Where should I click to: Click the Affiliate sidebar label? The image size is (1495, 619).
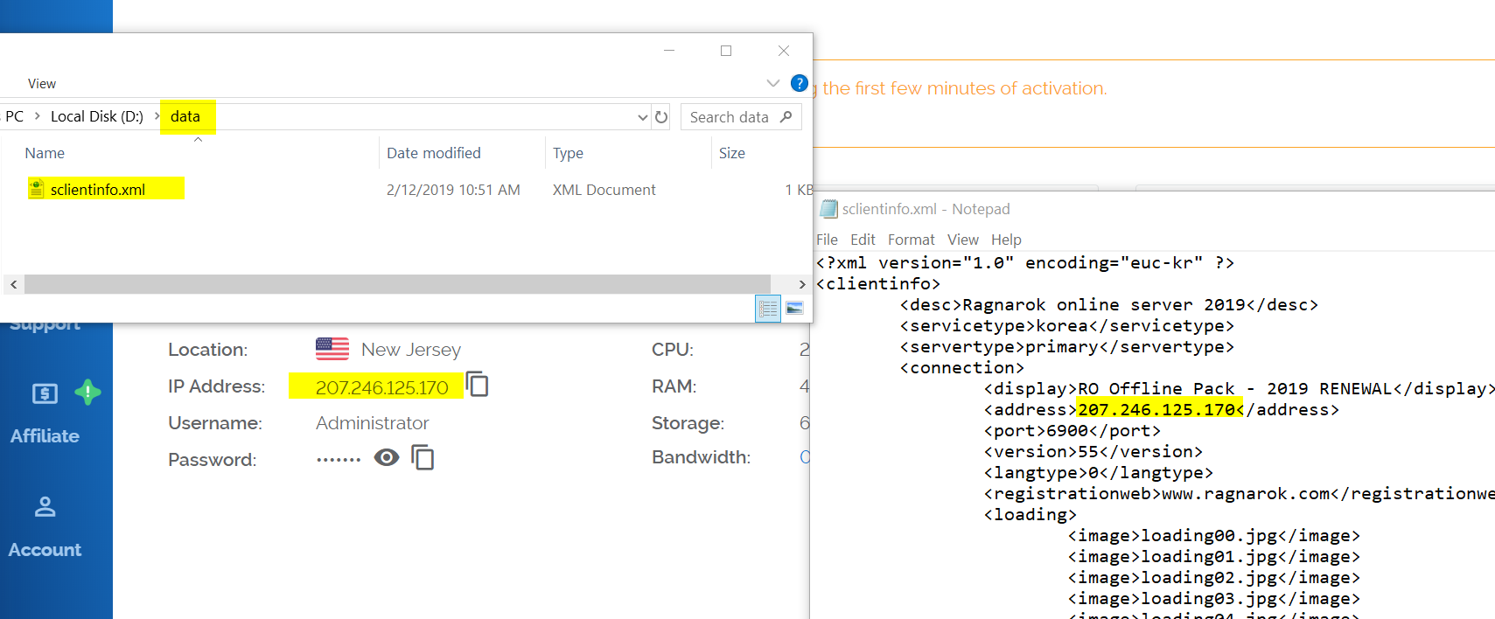pyautogui.click(x=45, y=435)
